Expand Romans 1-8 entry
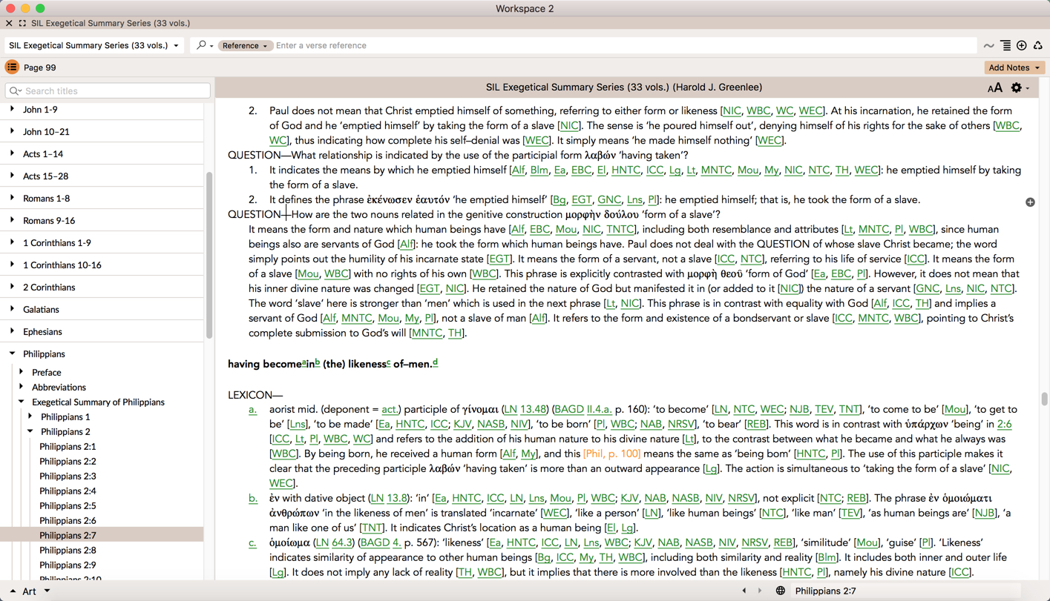This screenshot has height=601, width=1050. (13, 199)
